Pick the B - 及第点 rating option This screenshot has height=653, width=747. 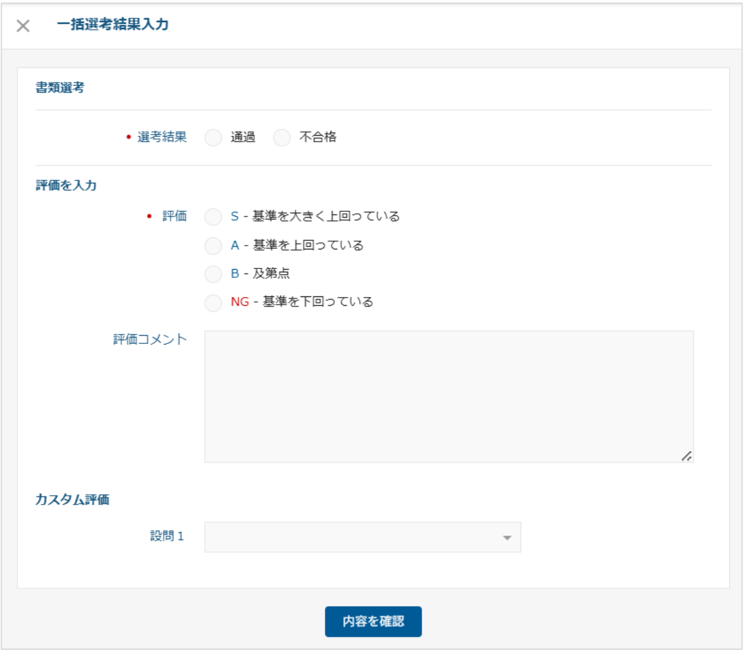coord(214,274)
